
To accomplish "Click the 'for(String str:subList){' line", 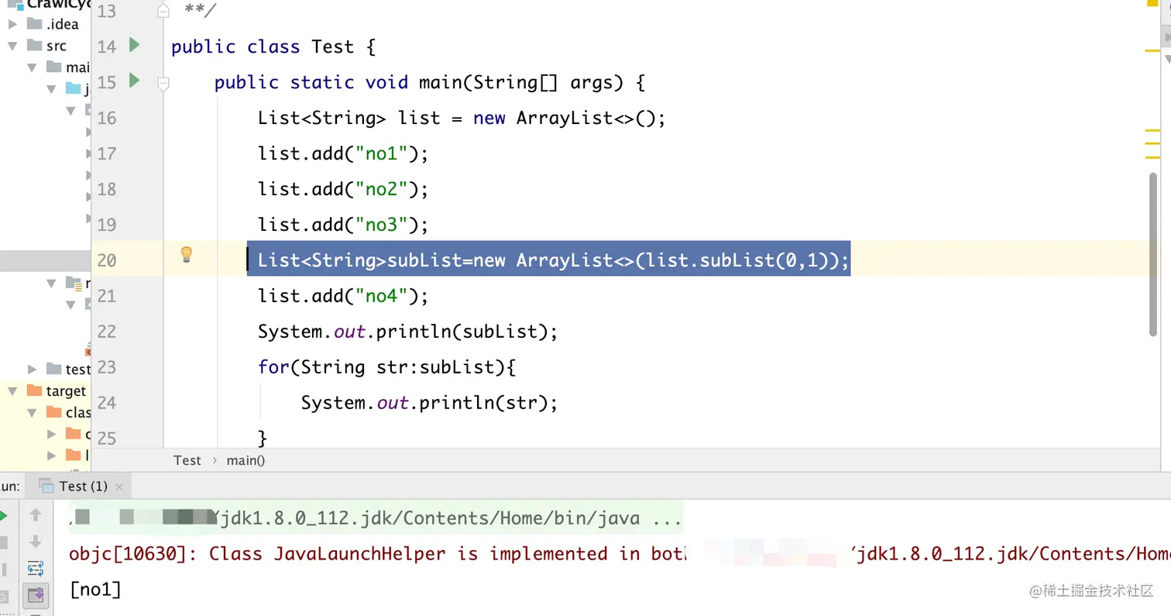I will pyautogui.click(x=386, y=367).
